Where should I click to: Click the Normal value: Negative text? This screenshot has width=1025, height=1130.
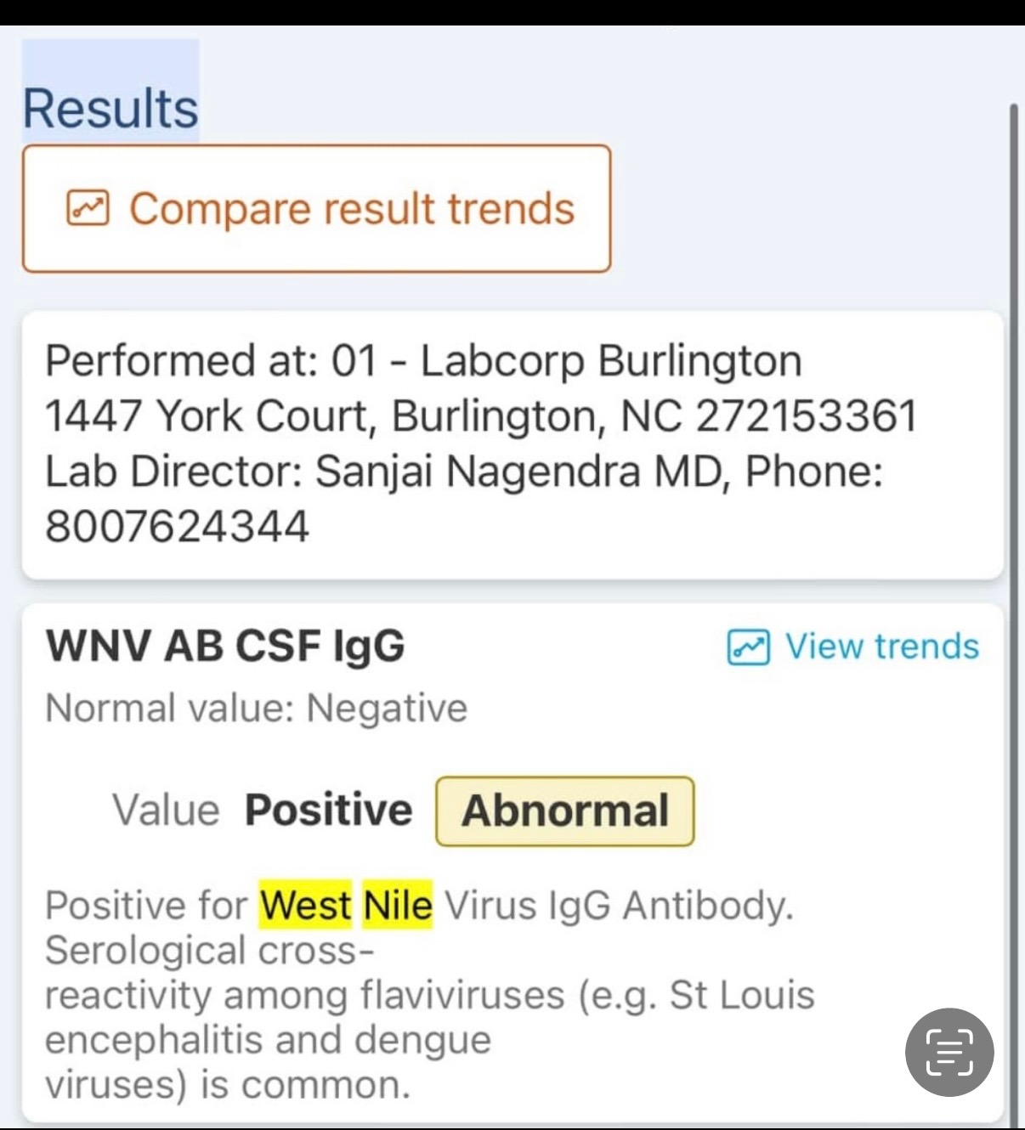pos(256,708)
